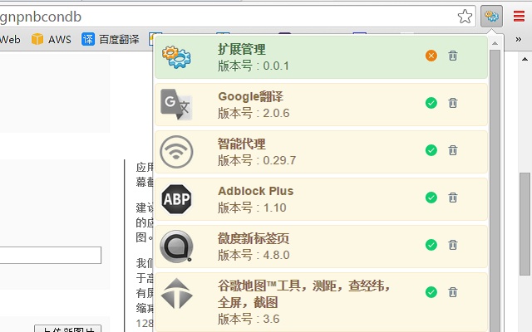Click the empty text field on page
Image resolution: width=532 pixels, height=332 pixels.
point(51,255)
